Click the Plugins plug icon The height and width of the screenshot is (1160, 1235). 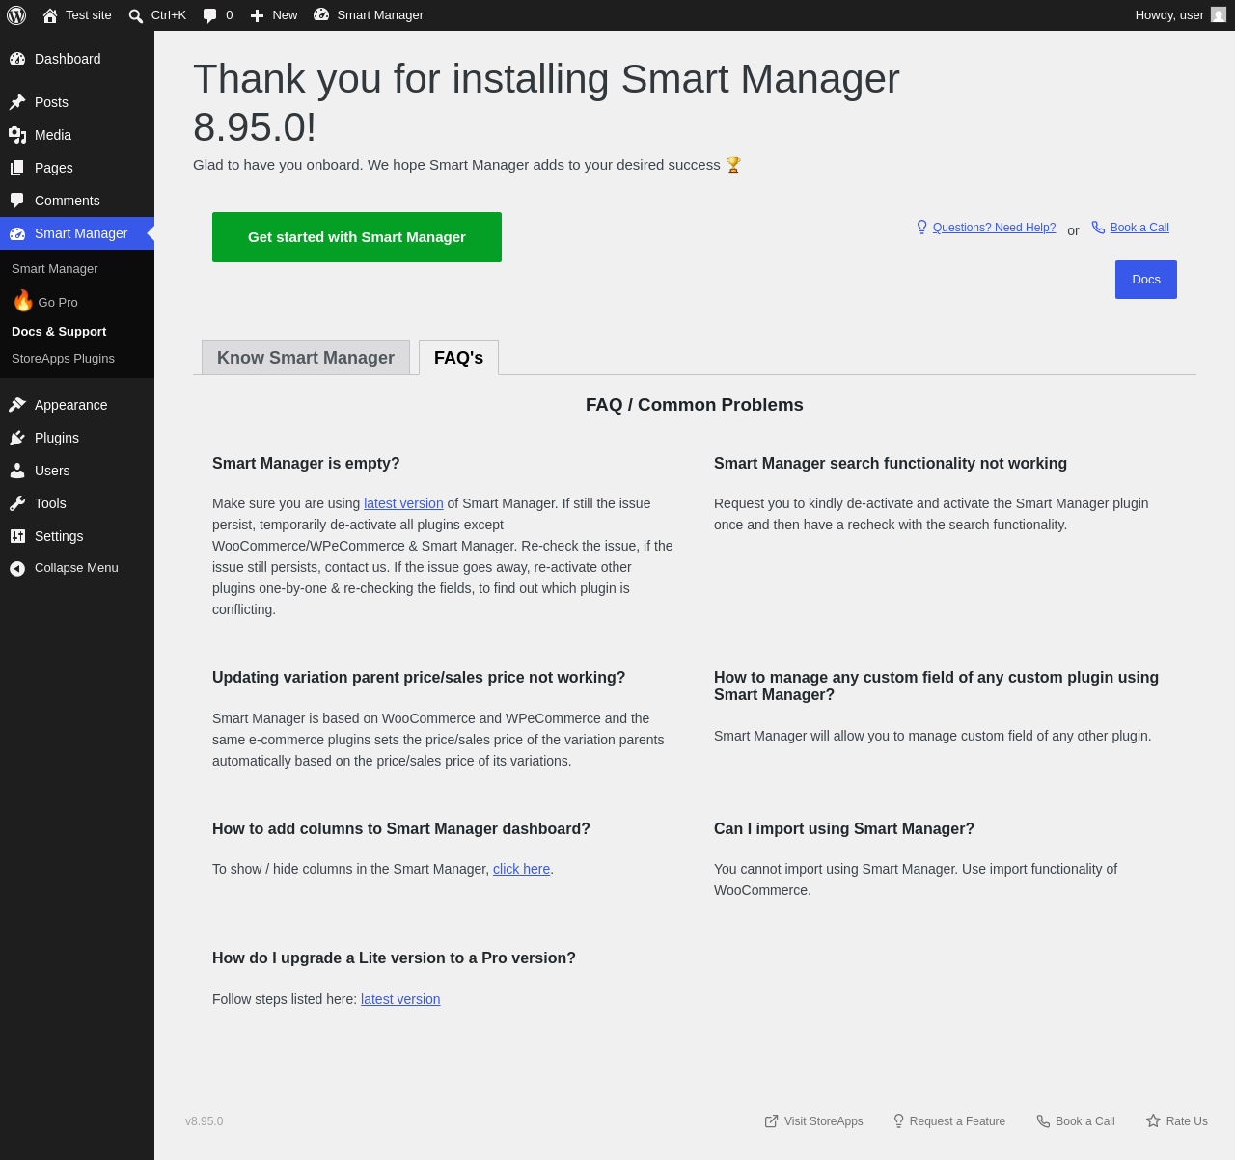[x=17, y=438]
